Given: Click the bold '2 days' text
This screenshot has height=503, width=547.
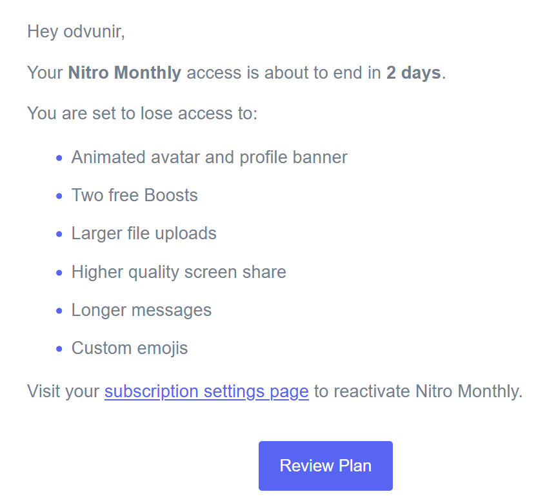Looking at the screenshot, I should [413, 73].
